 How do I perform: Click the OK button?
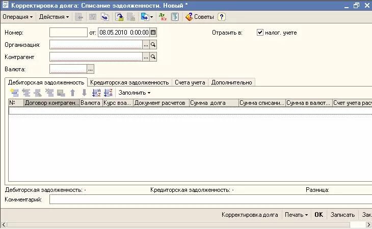(x=318, y=215)
